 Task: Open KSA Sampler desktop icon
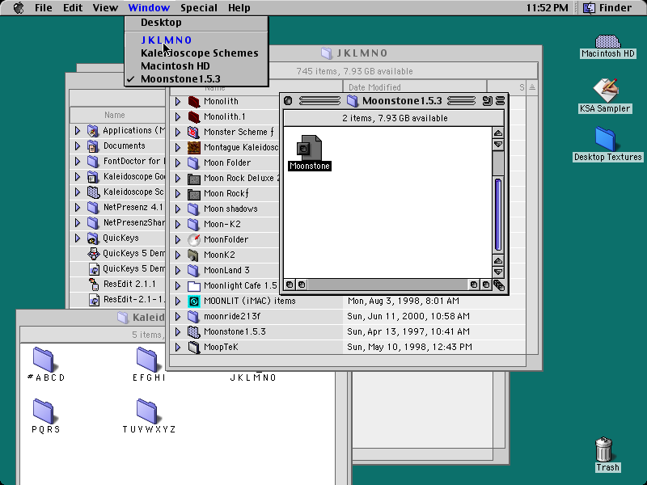(x=605, y=90)
